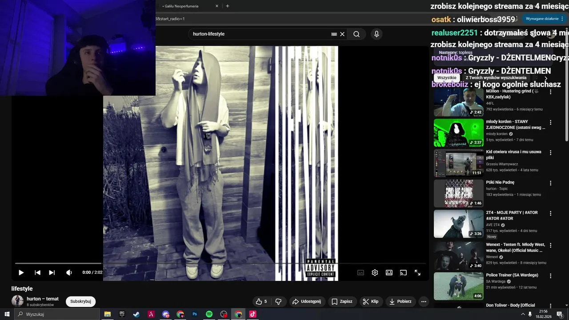This screenshot has width=569, height=320.
Task: Open Steam from taskbar
Action: 136,314
